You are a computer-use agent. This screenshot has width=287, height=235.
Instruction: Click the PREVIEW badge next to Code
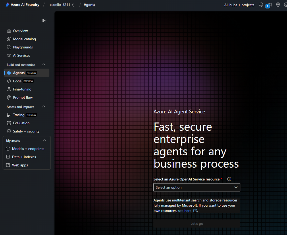pos(28,81)
